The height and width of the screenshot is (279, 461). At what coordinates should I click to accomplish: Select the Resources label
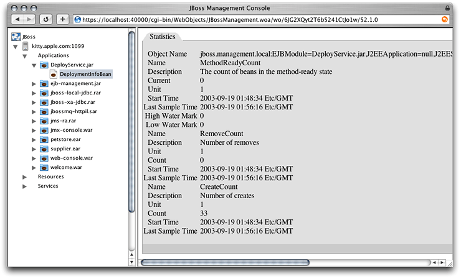pyautogui.click(x=50, y=176)
